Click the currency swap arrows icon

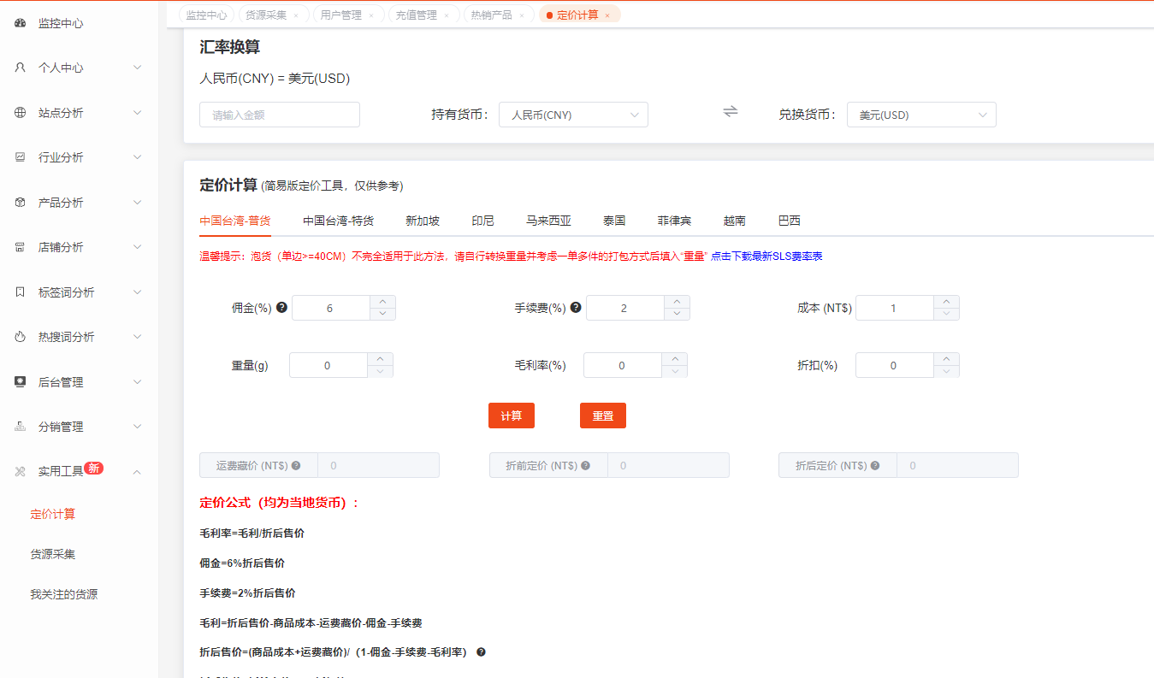(730, 111)
